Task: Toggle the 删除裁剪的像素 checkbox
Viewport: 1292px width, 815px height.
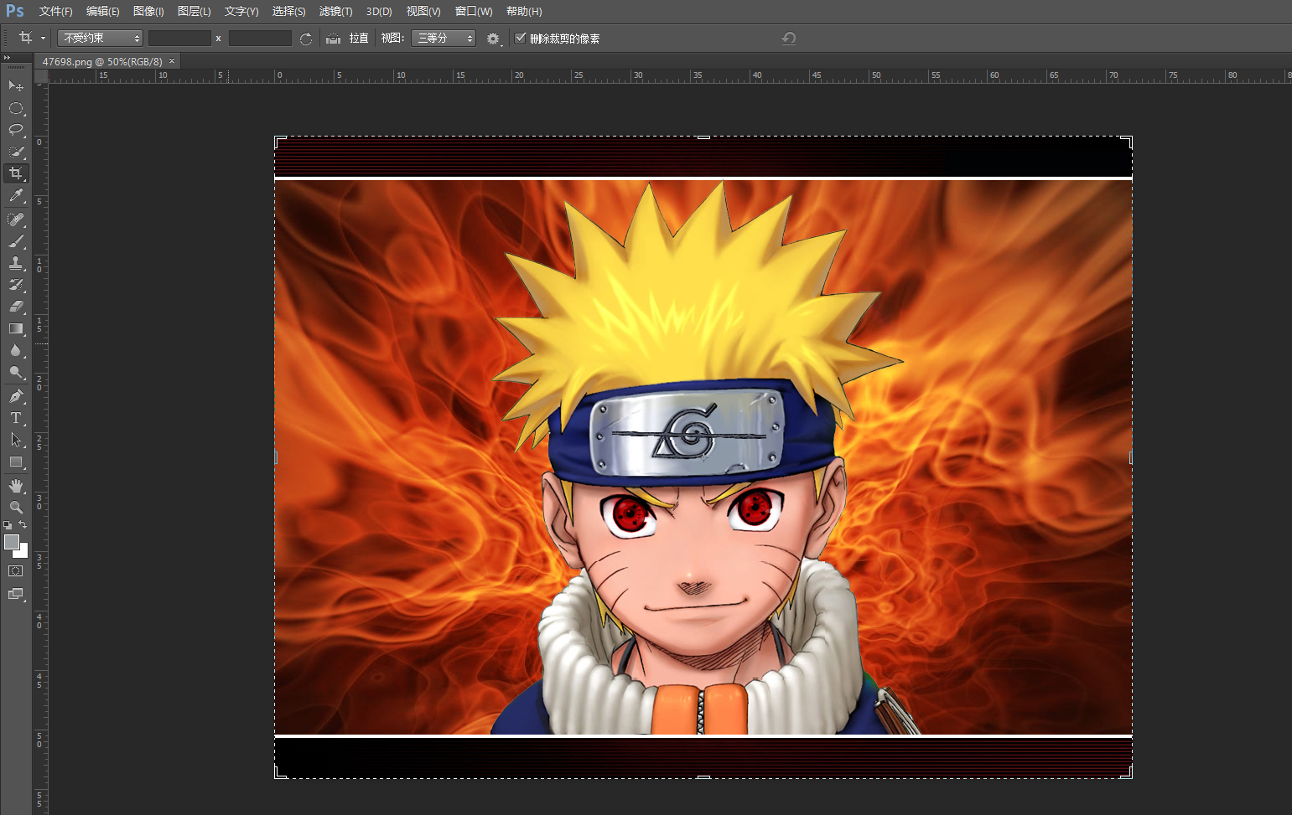Action: click(520, 38)
